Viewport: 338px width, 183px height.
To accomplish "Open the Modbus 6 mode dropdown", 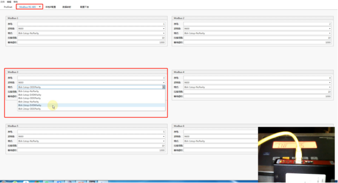I will (220, 141).
